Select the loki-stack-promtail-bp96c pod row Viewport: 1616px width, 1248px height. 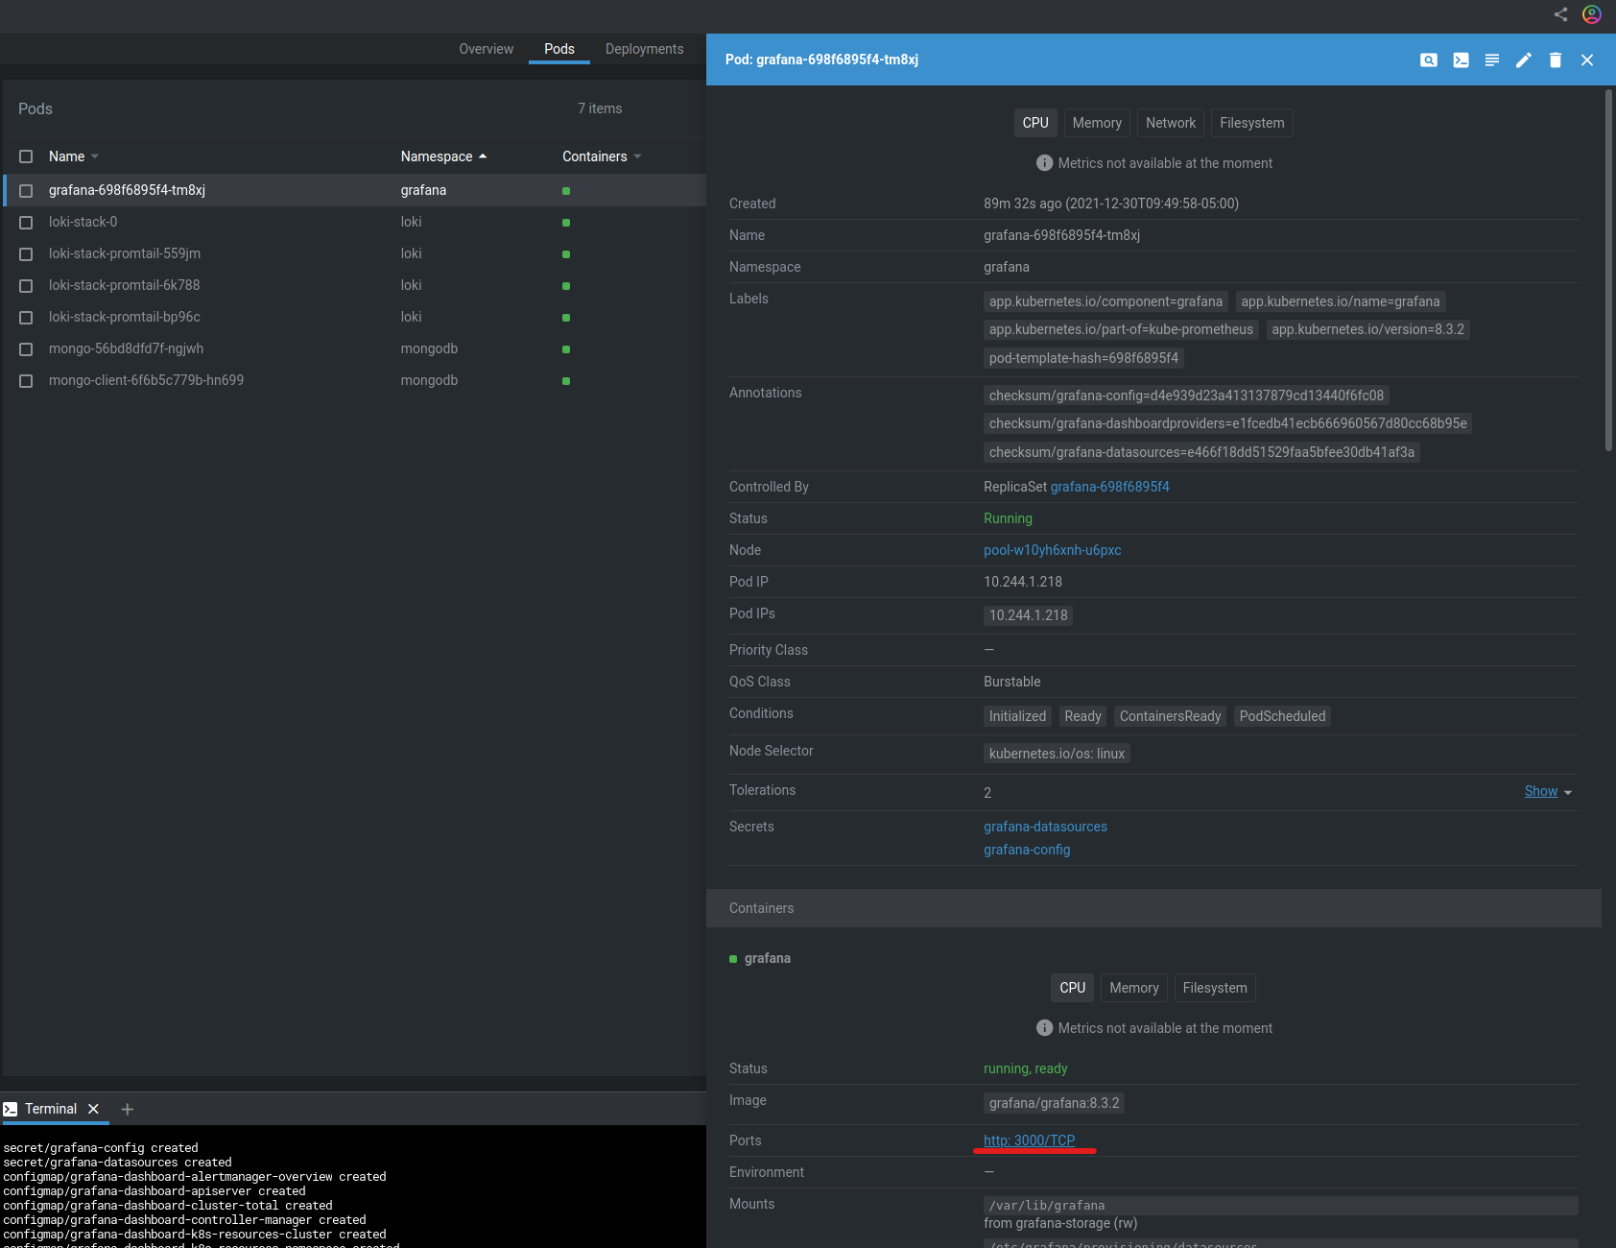[x=355, y=318]
